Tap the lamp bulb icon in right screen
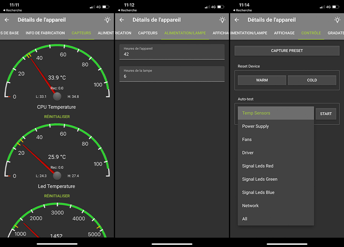 tap(337, 20)
